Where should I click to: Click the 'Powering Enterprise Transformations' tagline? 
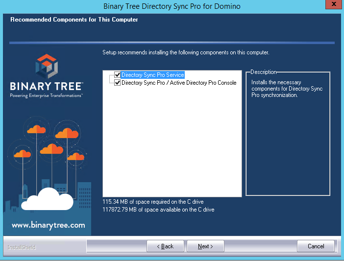point(46,95)
